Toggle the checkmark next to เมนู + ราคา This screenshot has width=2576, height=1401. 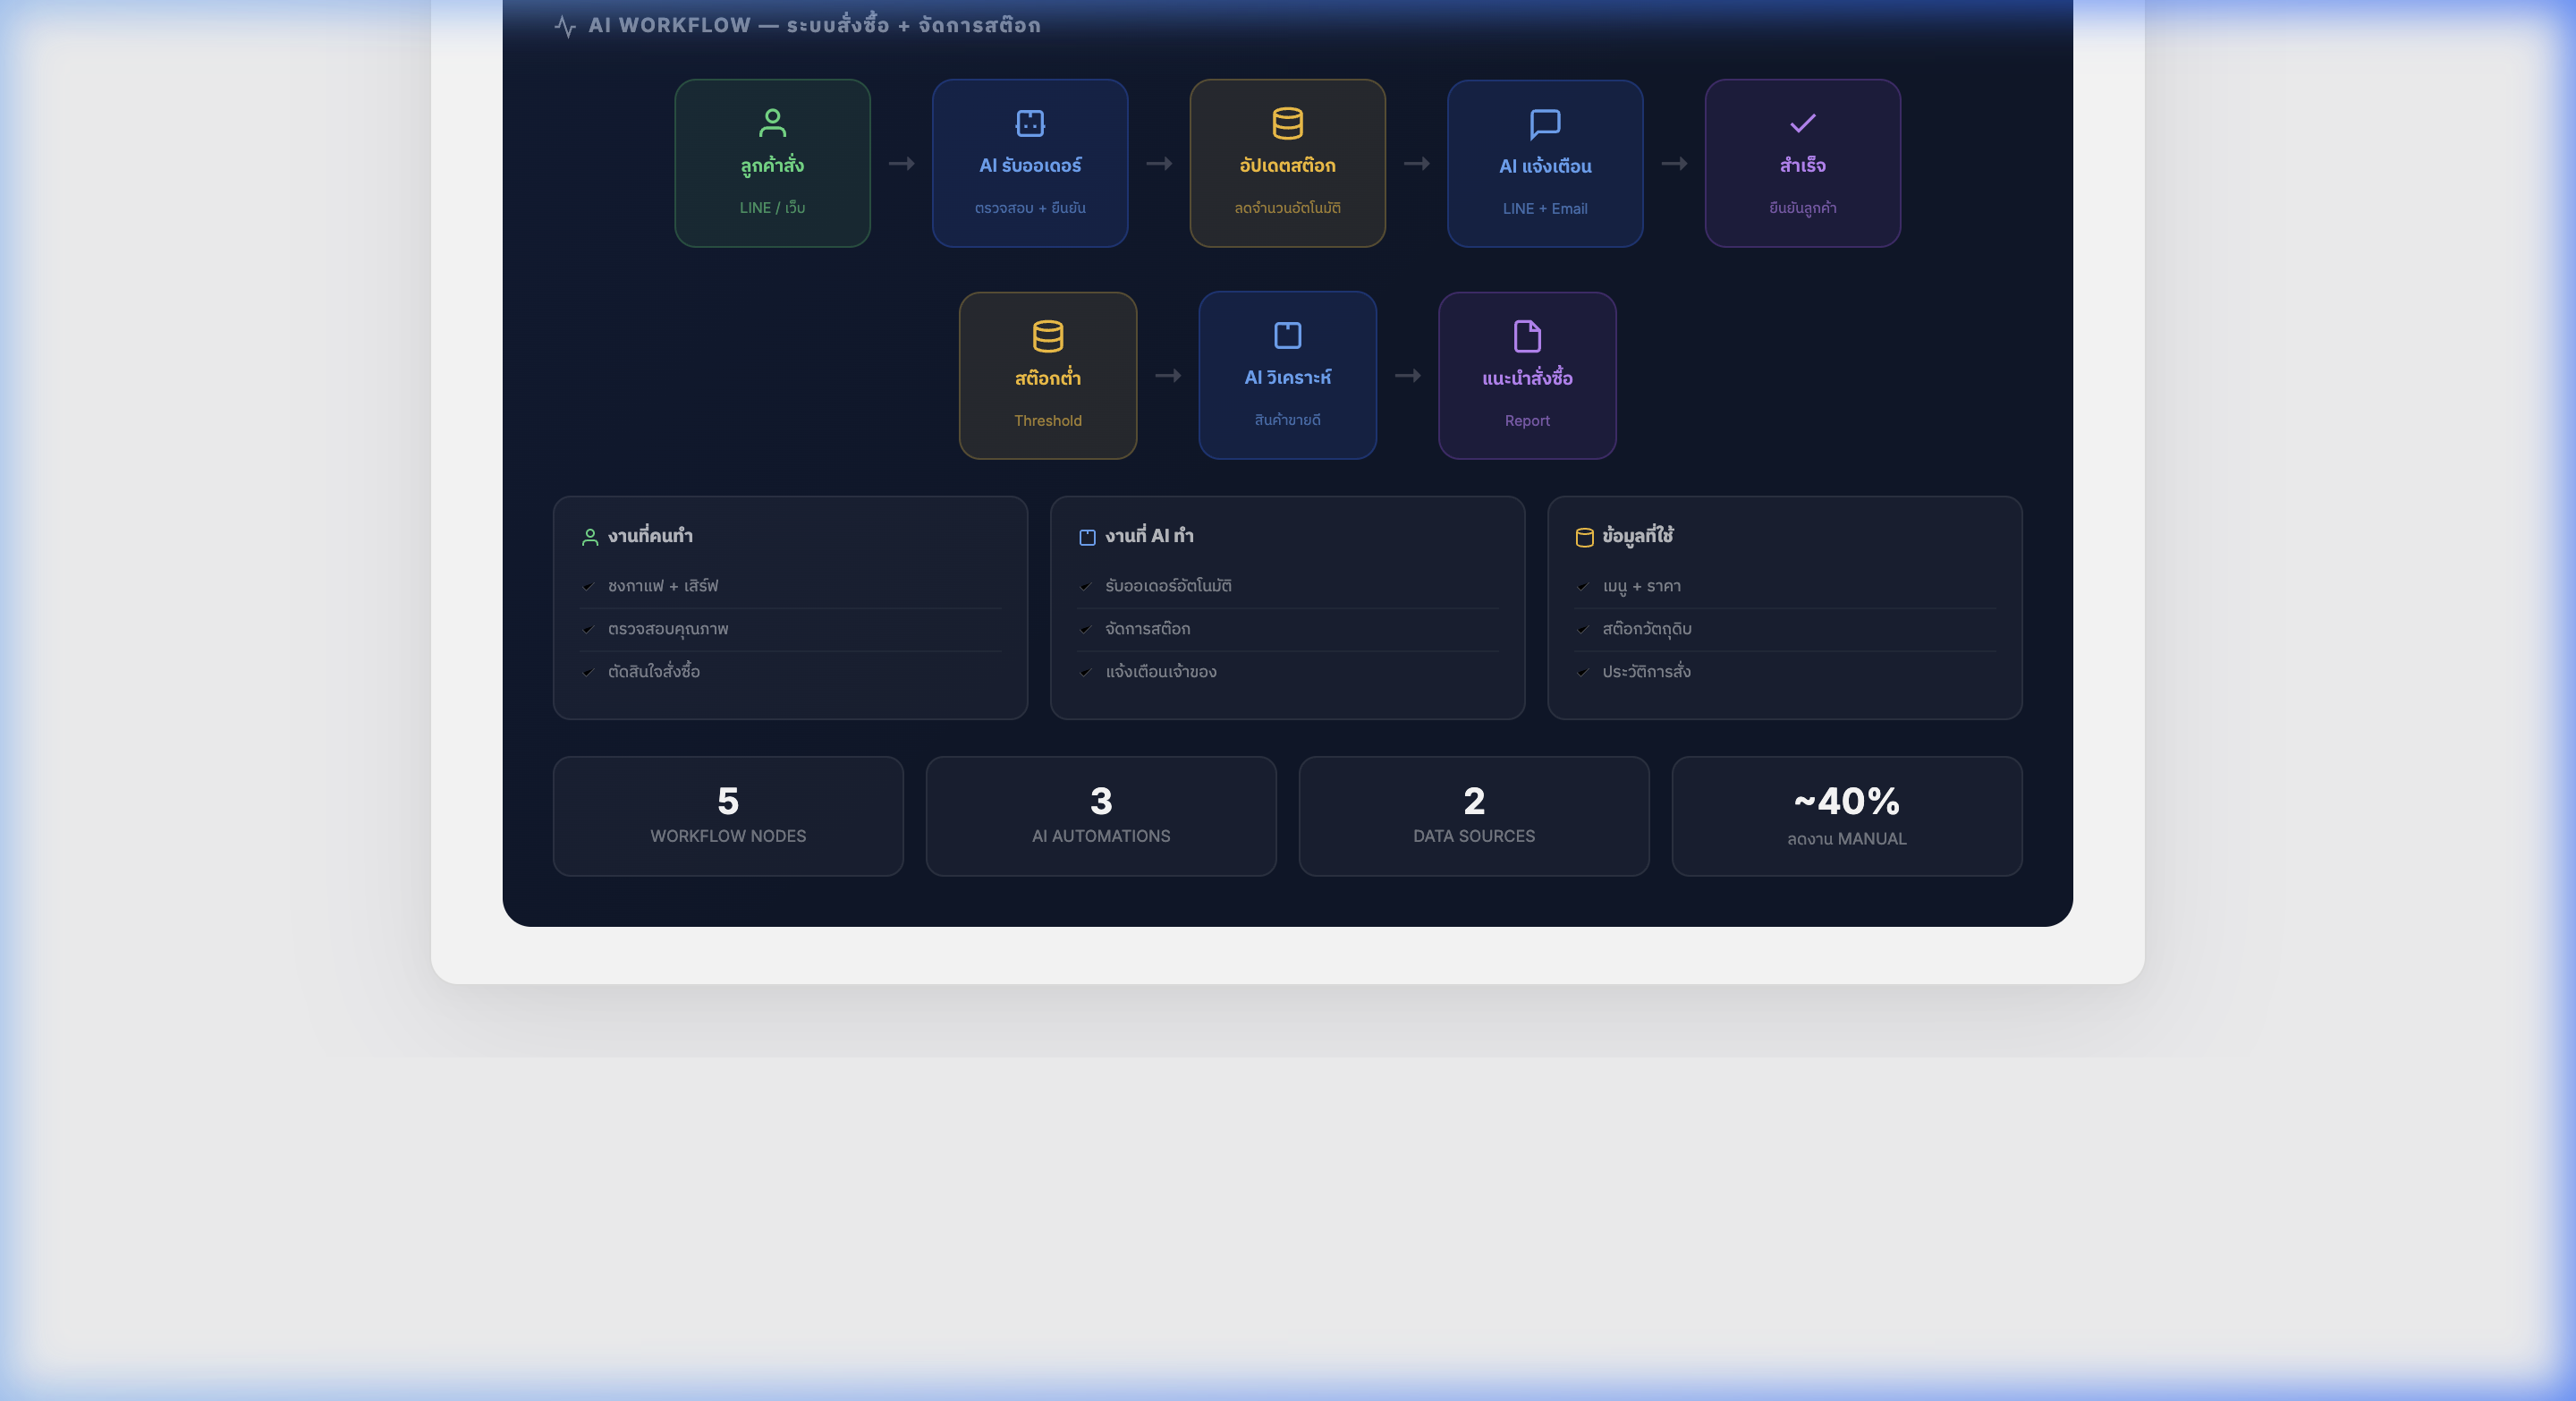click(1583, 586)
